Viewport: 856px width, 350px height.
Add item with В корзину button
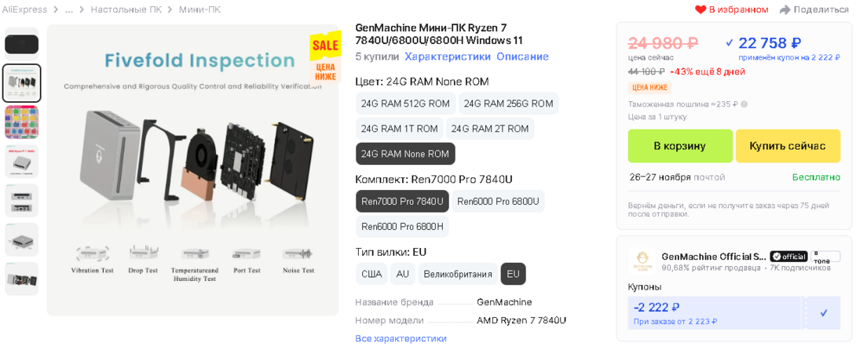[679, 146]
